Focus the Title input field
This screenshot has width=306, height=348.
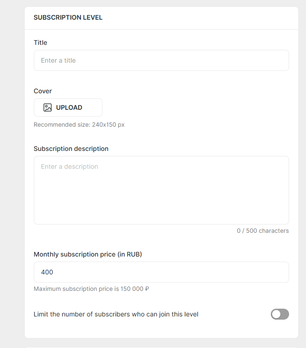click(x=161, y=60)
